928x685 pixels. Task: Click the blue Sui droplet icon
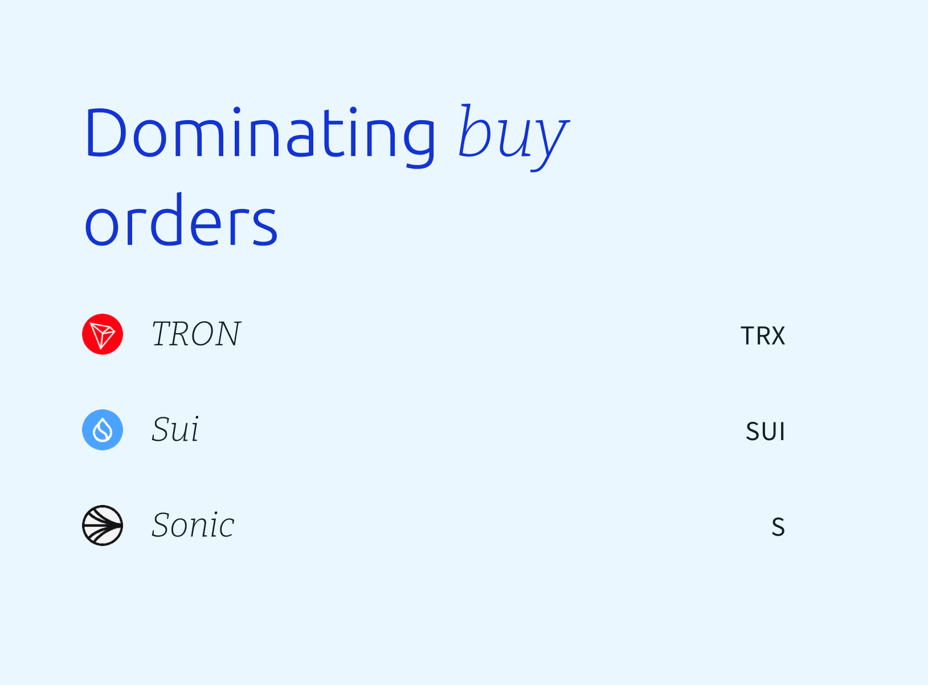pyautogui.click(x=103, y=430)
